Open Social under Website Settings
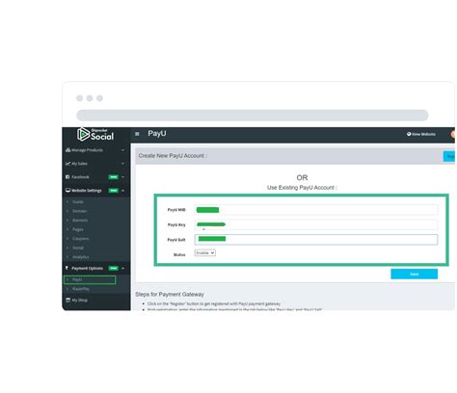 [78, 248]
